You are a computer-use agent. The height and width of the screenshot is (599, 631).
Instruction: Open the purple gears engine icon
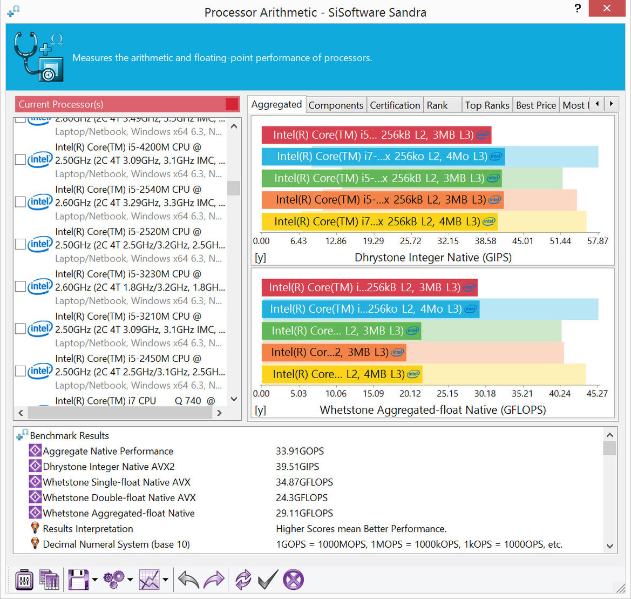pyautogui.click(x=114, y=580)
